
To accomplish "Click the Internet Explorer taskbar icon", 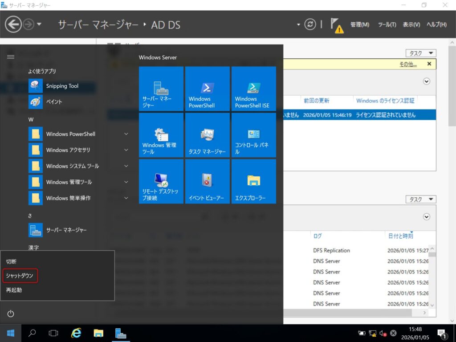I will [77, 333].
